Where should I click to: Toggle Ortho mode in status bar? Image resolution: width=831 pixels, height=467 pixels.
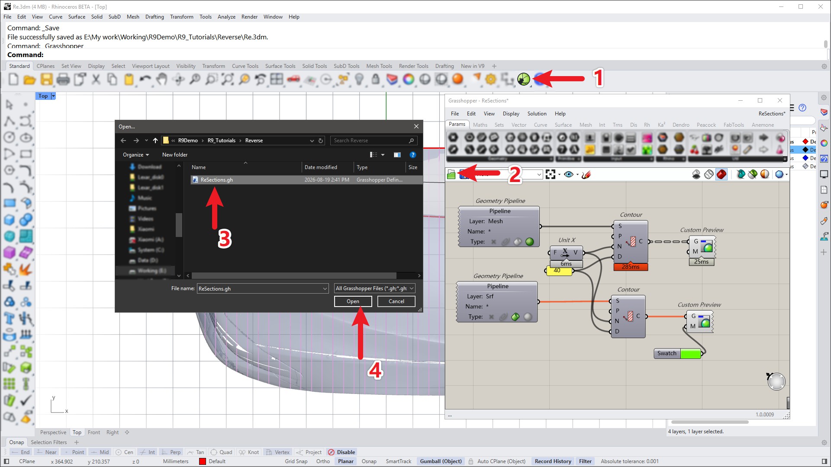click(x=323, y=461)
